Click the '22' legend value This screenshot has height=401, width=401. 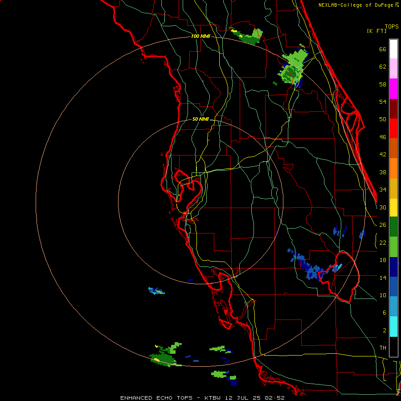383,242
